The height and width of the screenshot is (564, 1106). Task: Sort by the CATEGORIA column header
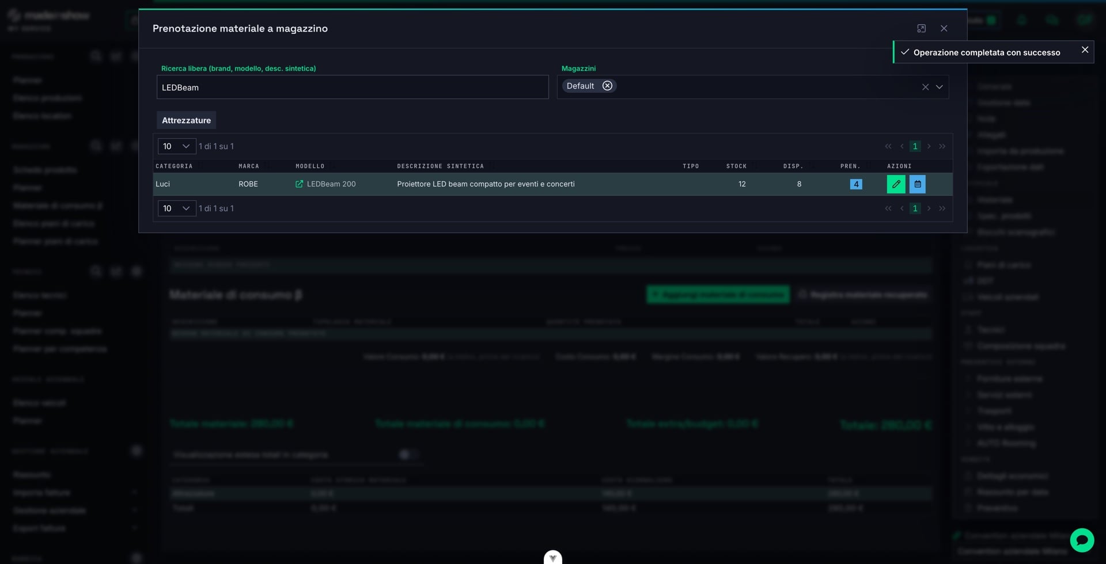pos(174,166)
